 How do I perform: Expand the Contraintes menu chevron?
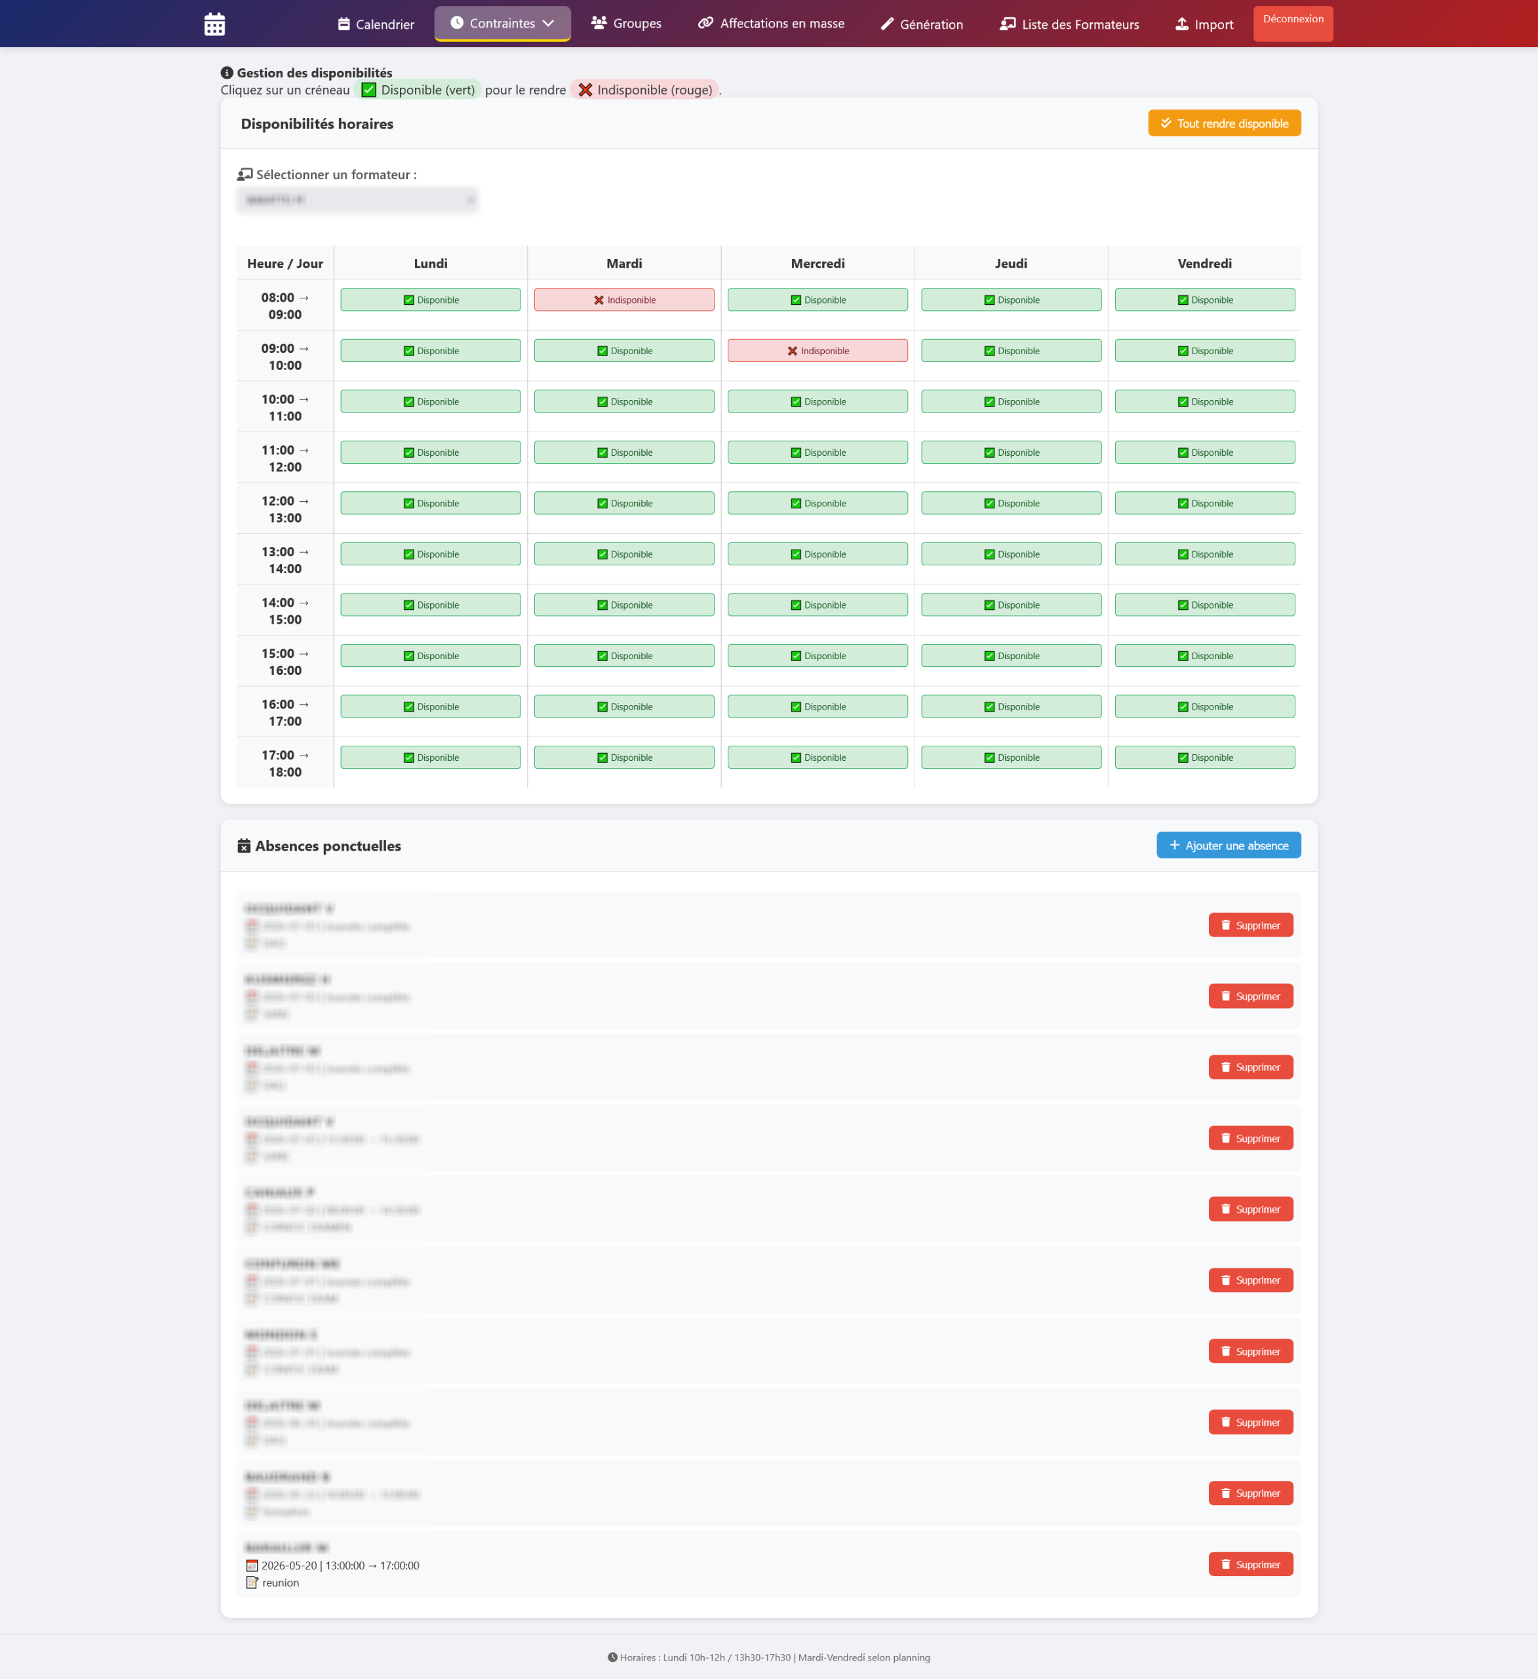[x=548, y=24]
